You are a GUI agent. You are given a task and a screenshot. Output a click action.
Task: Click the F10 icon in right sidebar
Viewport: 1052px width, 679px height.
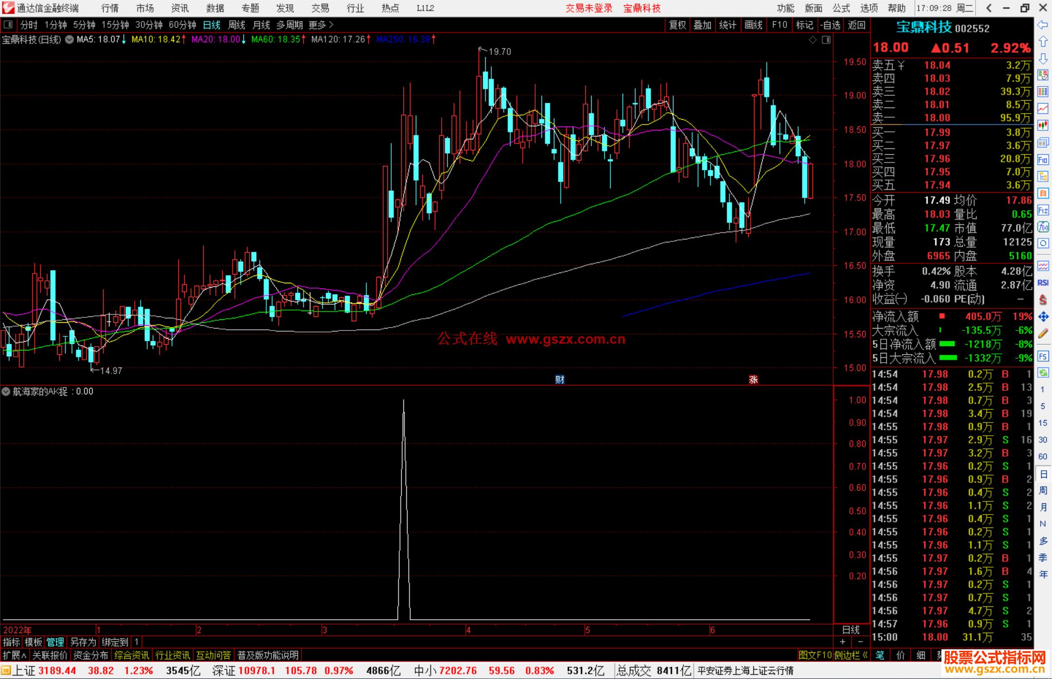click(1043, 160)
